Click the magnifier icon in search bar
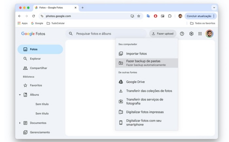The image size is (229, 142). pos(71,34)
